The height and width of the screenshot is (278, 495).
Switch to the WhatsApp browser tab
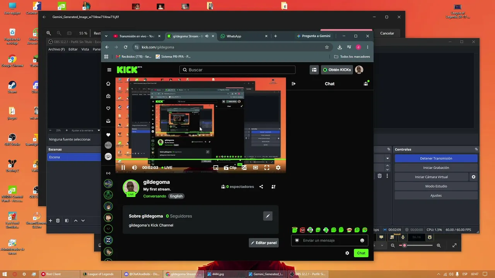tap(244, 36)
